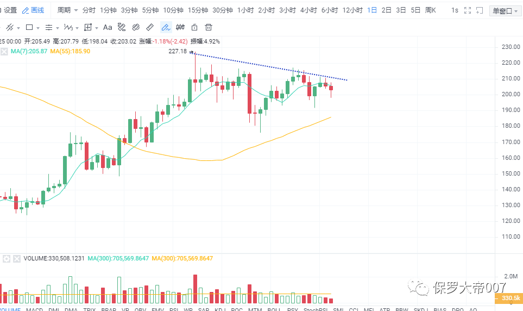Viewport: 523px width, 311px height.
Task: Open the TRIX indicator tab
Action: click(x=90, y=309)
